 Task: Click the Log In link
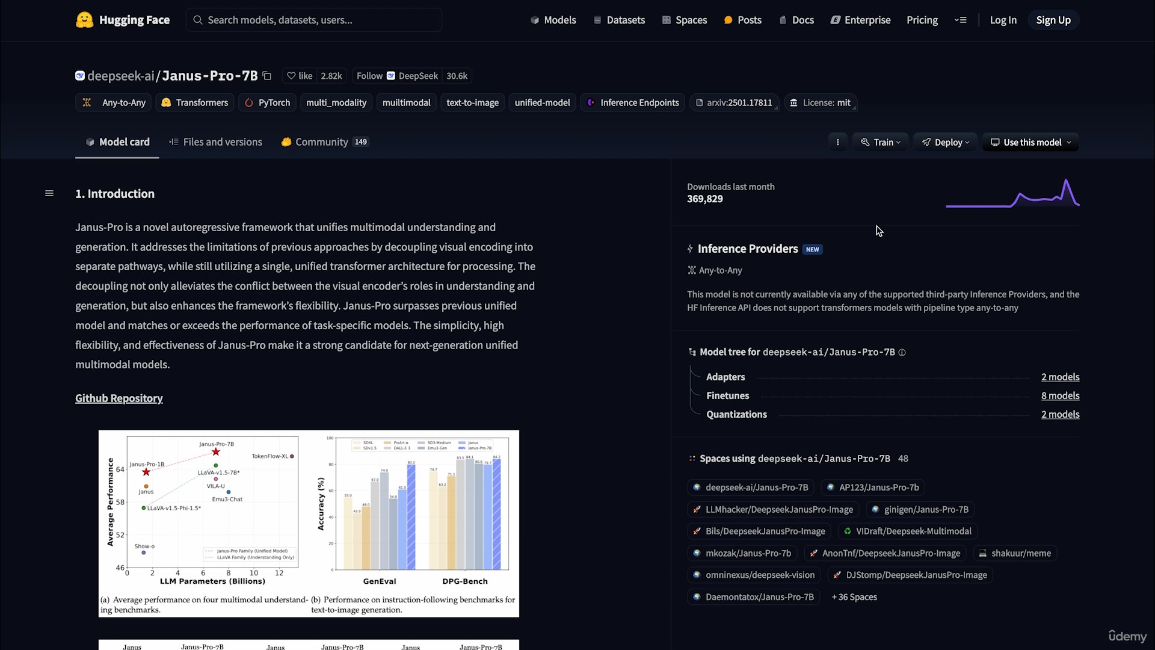(x=1003, y=20)
